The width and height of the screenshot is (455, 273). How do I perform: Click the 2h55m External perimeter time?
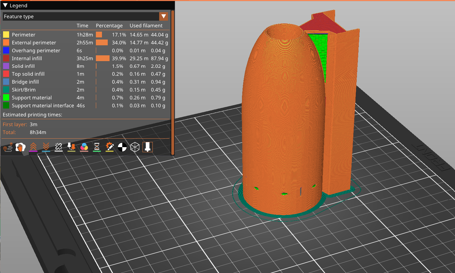[x=85, y=43]
